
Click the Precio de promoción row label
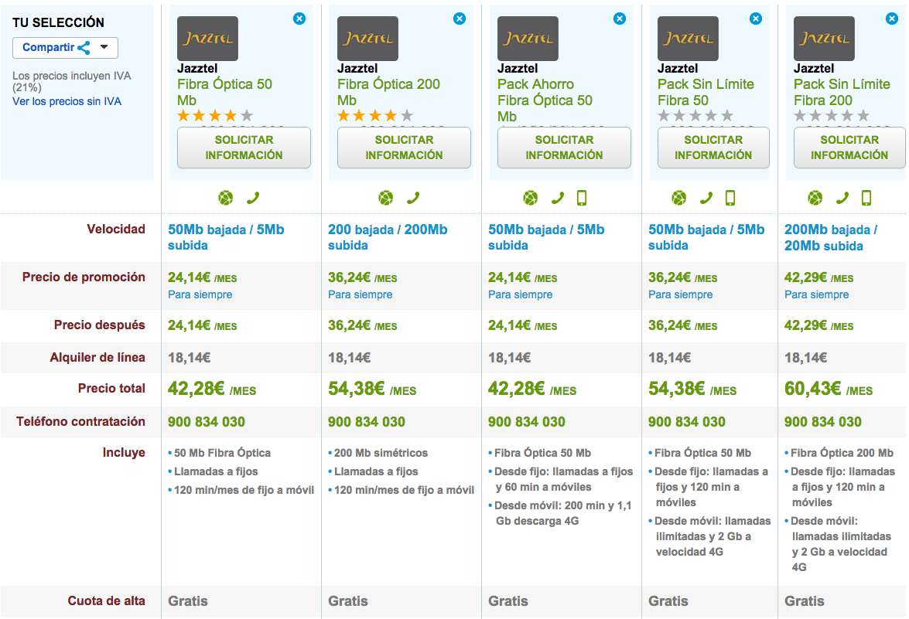point(84,277)
